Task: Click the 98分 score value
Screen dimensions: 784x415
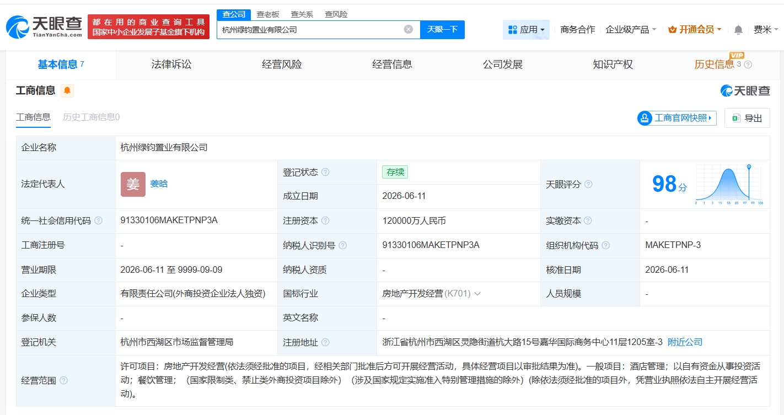Action: 669,184
